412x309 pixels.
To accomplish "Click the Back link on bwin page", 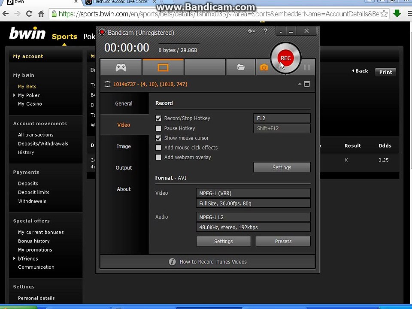I will (x=360, y=71).
